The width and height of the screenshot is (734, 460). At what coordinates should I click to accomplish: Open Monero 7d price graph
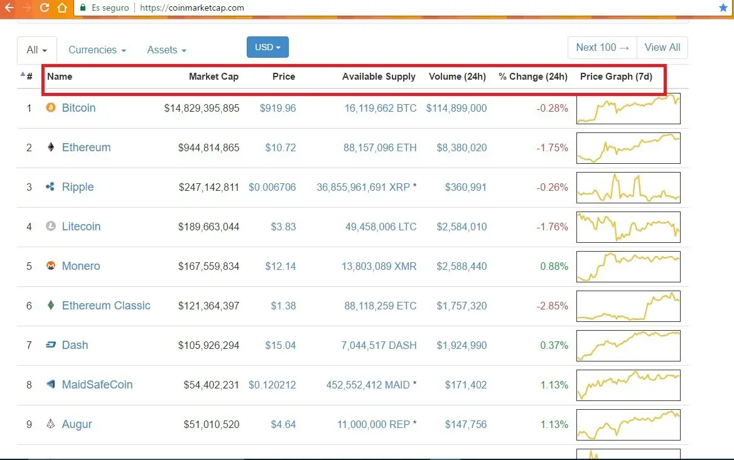(x=629, y=267)
